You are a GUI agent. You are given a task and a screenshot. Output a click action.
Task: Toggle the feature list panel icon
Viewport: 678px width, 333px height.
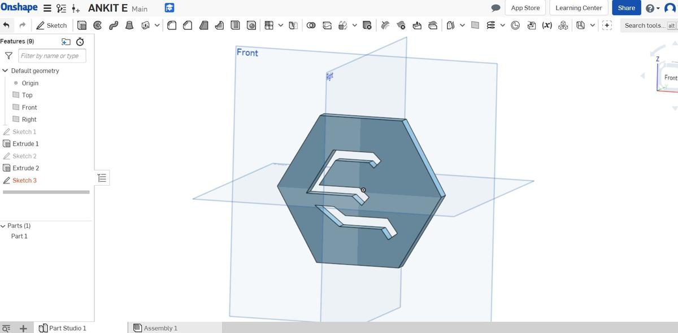coord(102,178)
